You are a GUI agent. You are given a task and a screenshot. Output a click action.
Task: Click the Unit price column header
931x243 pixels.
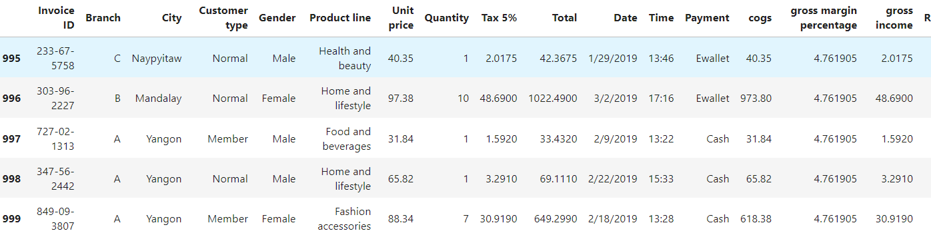[x=401, y=18]
